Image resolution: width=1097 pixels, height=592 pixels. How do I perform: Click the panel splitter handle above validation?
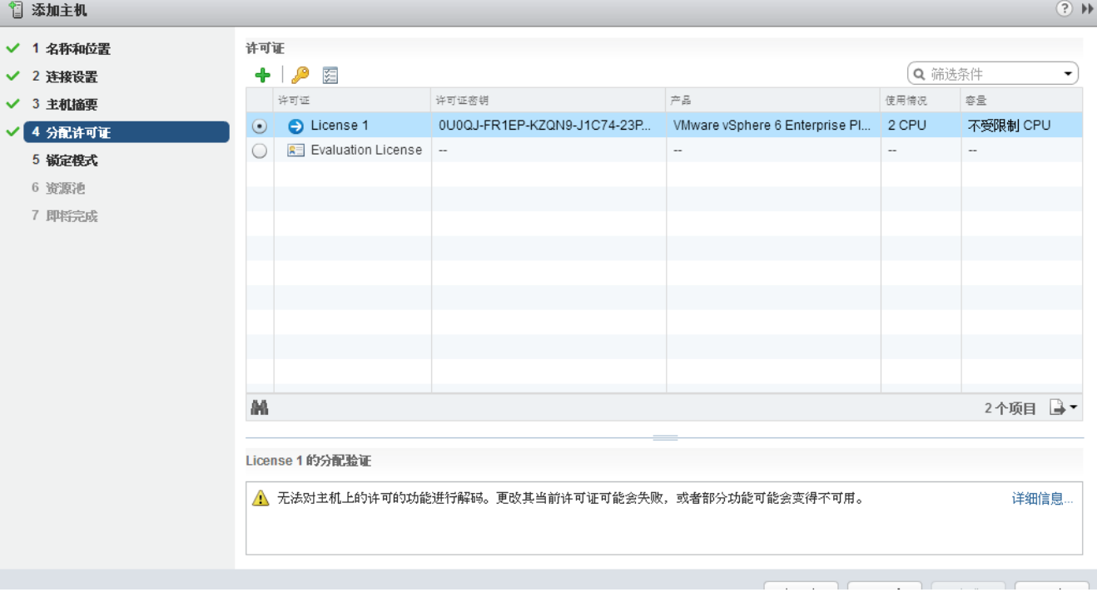665,437
